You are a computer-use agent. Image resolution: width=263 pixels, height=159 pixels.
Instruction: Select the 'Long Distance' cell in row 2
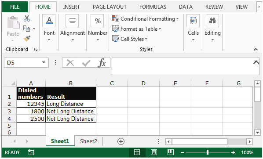click(71, 104)
